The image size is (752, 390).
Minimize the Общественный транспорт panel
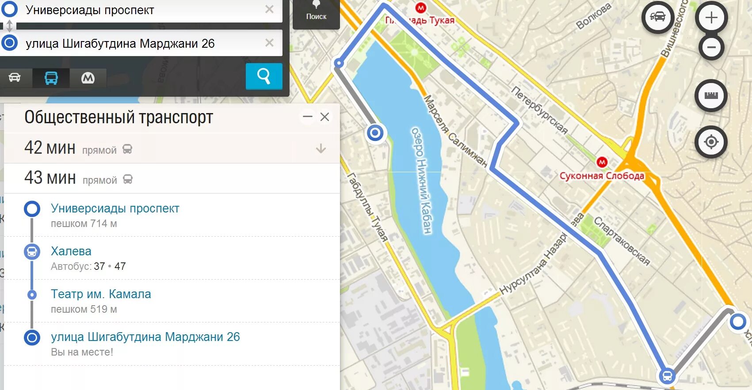point(308,117)
